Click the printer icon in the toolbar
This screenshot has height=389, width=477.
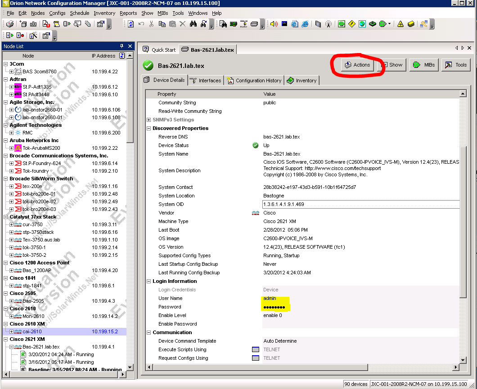pyautogui.click(x=9, y=24)
